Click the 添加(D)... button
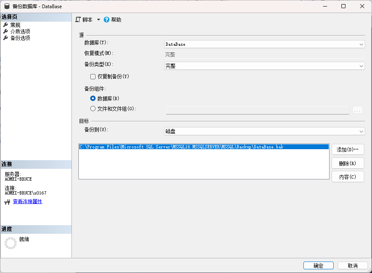This screenshot has height=273, width=372. pyautogui.click(x=347, y=150)
